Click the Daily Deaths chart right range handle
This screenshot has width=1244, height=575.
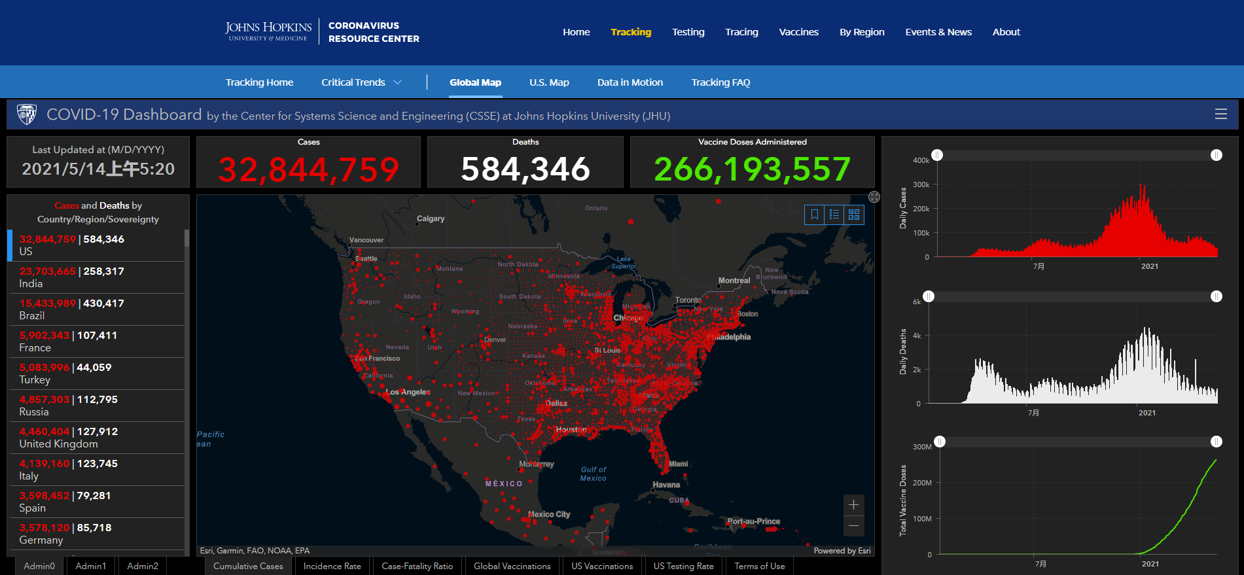[1217, 296]
